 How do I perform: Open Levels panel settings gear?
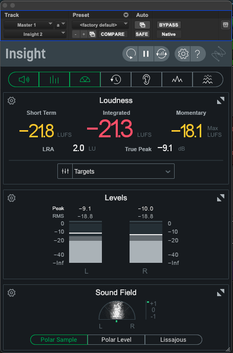pyautogui.click(x=11, y=198)
